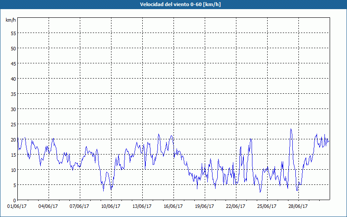Select the 0 value on the y-axis

[x=15, y=201]
